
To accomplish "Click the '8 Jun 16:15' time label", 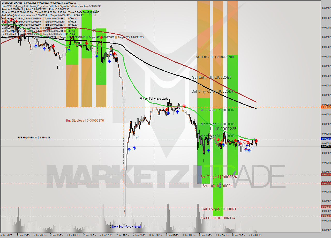I will point(222,235).
